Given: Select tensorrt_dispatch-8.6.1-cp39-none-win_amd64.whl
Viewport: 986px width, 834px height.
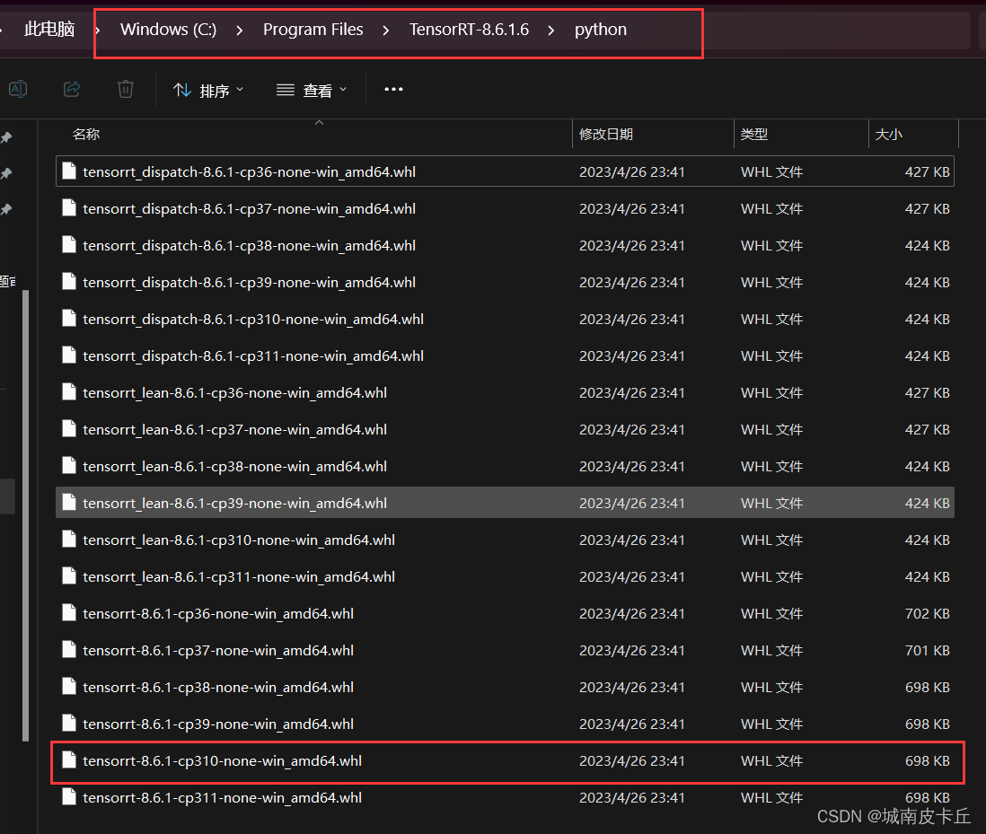Looking at the screenshot, I should (505, 282).
